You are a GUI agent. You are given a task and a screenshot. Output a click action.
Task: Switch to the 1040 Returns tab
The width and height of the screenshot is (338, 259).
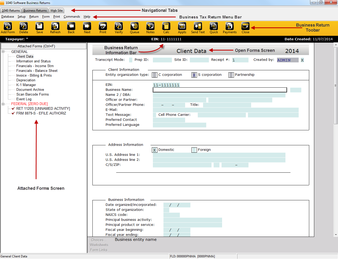point(11,11)
